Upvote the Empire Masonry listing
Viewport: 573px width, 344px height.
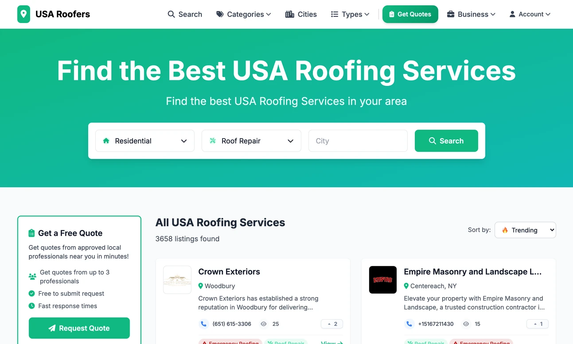pos(538,324)
